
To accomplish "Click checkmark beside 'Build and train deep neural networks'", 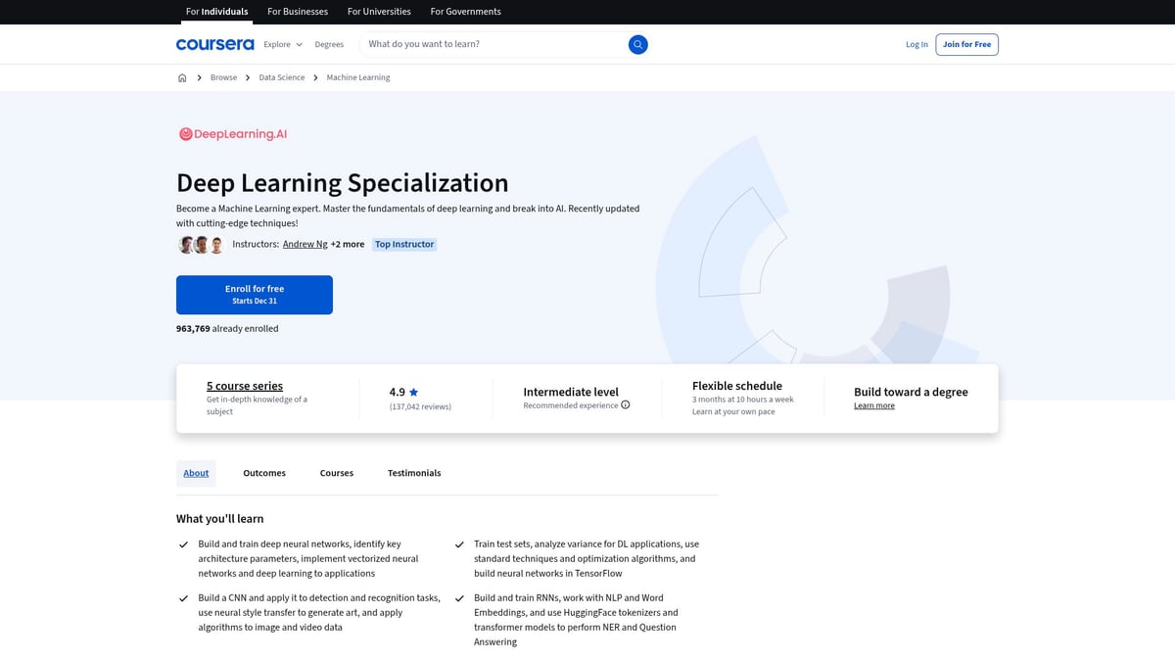I will click(183, 544).
